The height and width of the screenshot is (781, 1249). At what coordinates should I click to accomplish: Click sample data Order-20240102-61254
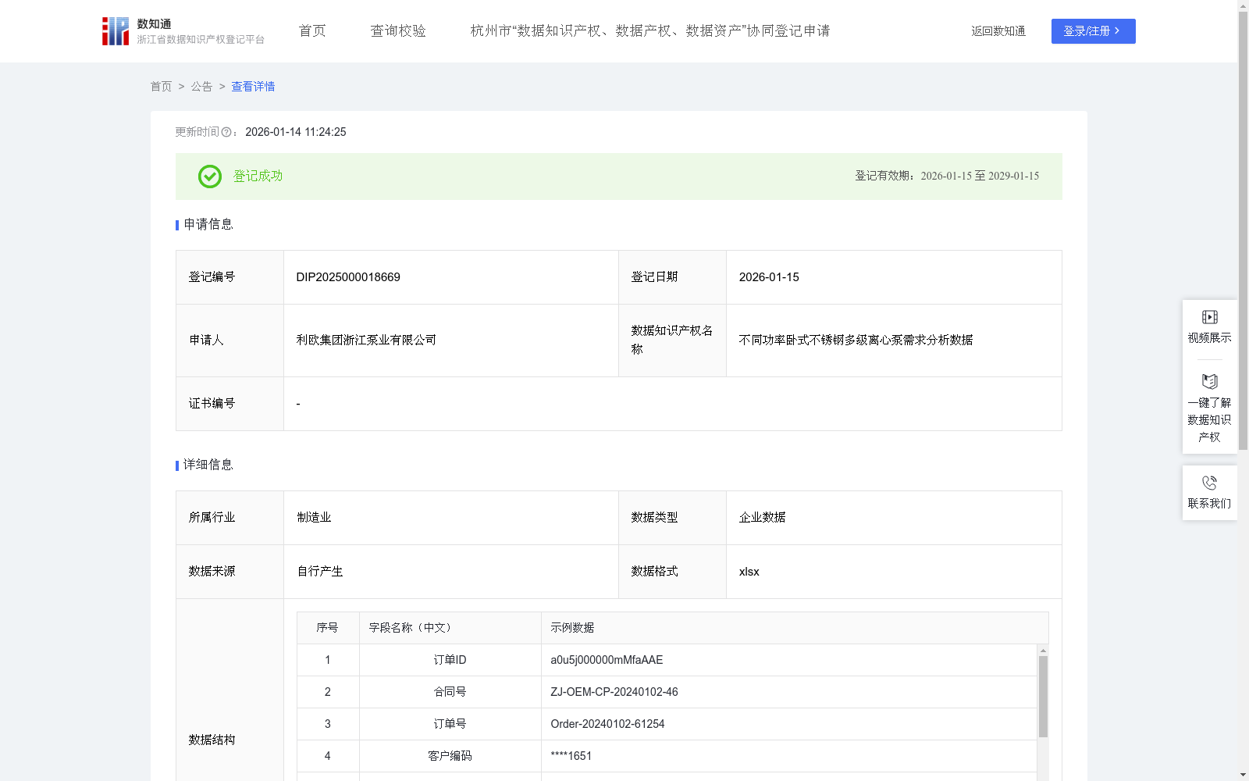pyautogui.click(x=607, y=724)
